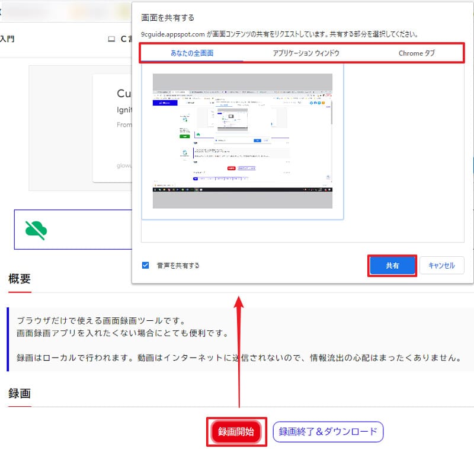Click the 録画終了＆ダウンロード button
474x449 pixels.
pyautogui.click(x=328, y=432)
